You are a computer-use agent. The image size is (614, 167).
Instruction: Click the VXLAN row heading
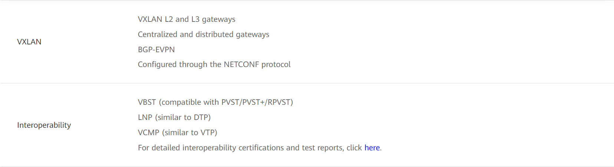click(29, 42)
